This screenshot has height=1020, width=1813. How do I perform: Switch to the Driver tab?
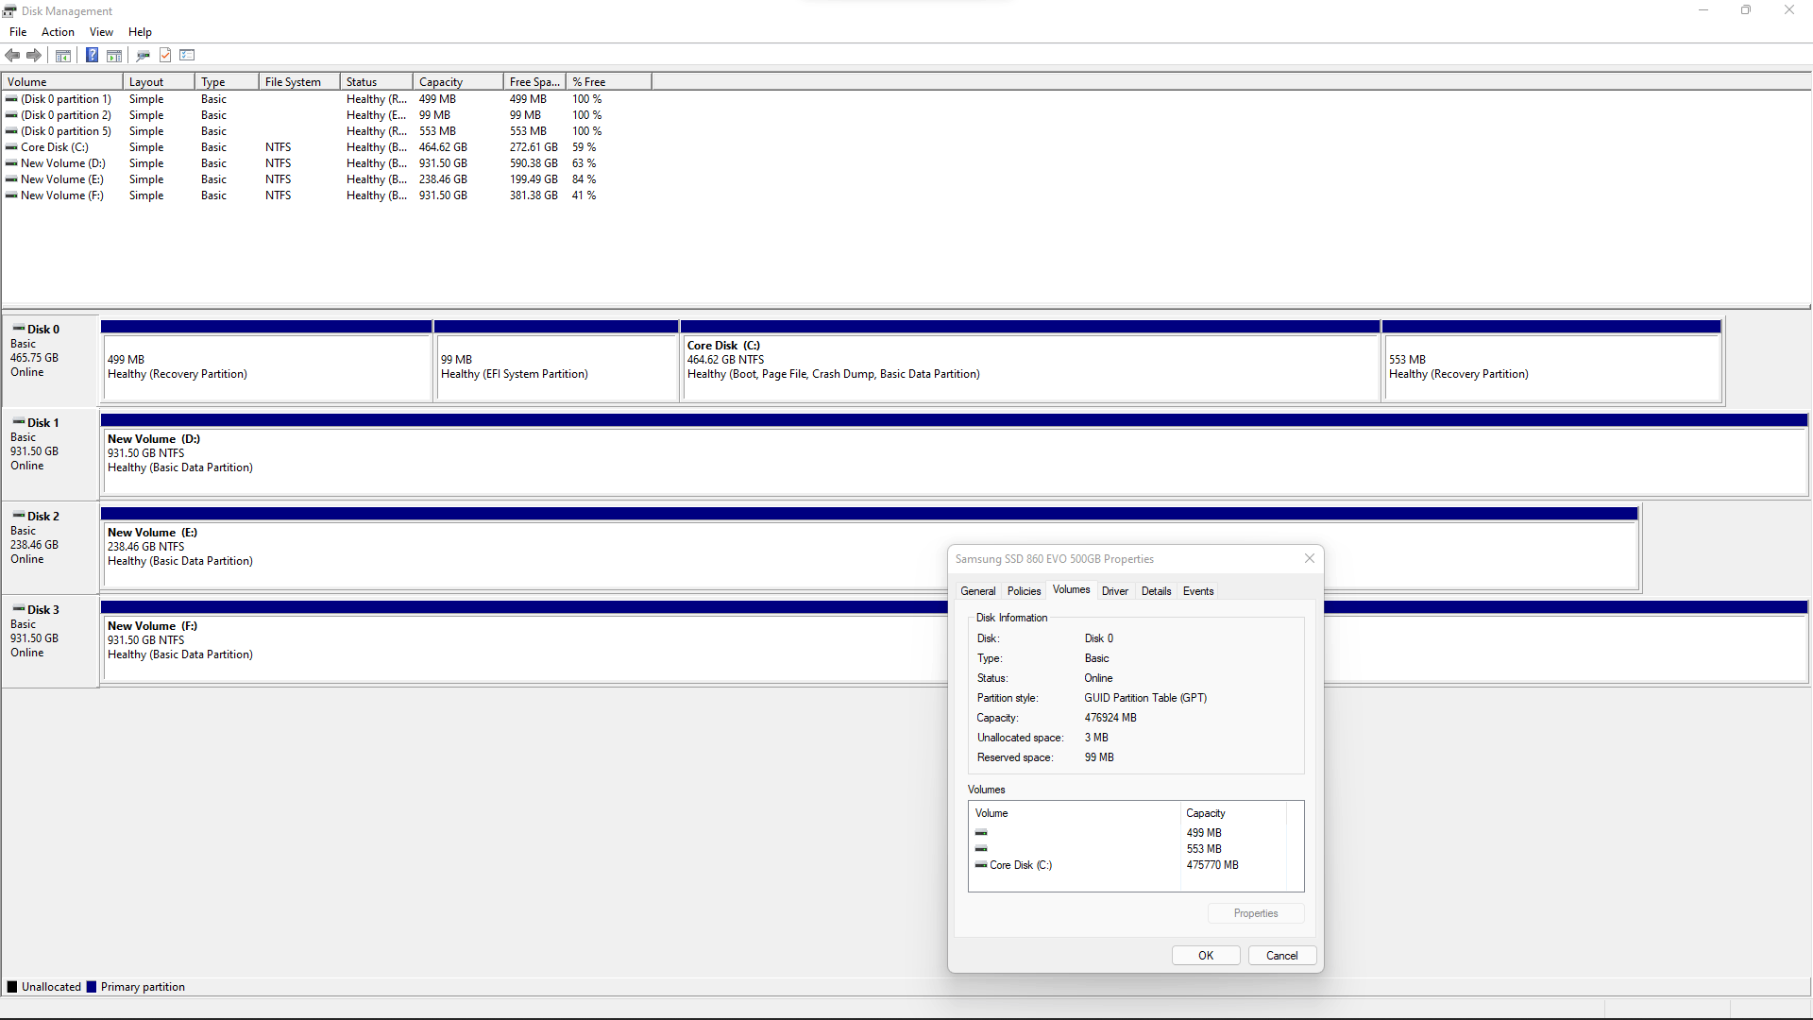coord(1115,591)
